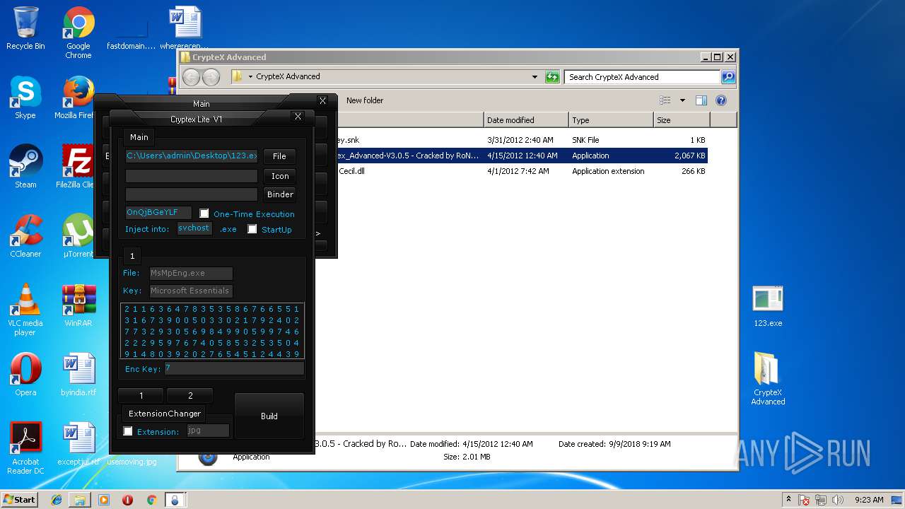Click the svchost inject field
This screenshot has width=905, height=509.
point(194,228)
